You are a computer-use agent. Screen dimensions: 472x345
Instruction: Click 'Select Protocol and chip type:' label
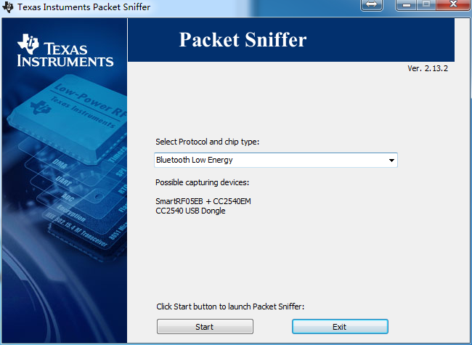coord(207,142)
